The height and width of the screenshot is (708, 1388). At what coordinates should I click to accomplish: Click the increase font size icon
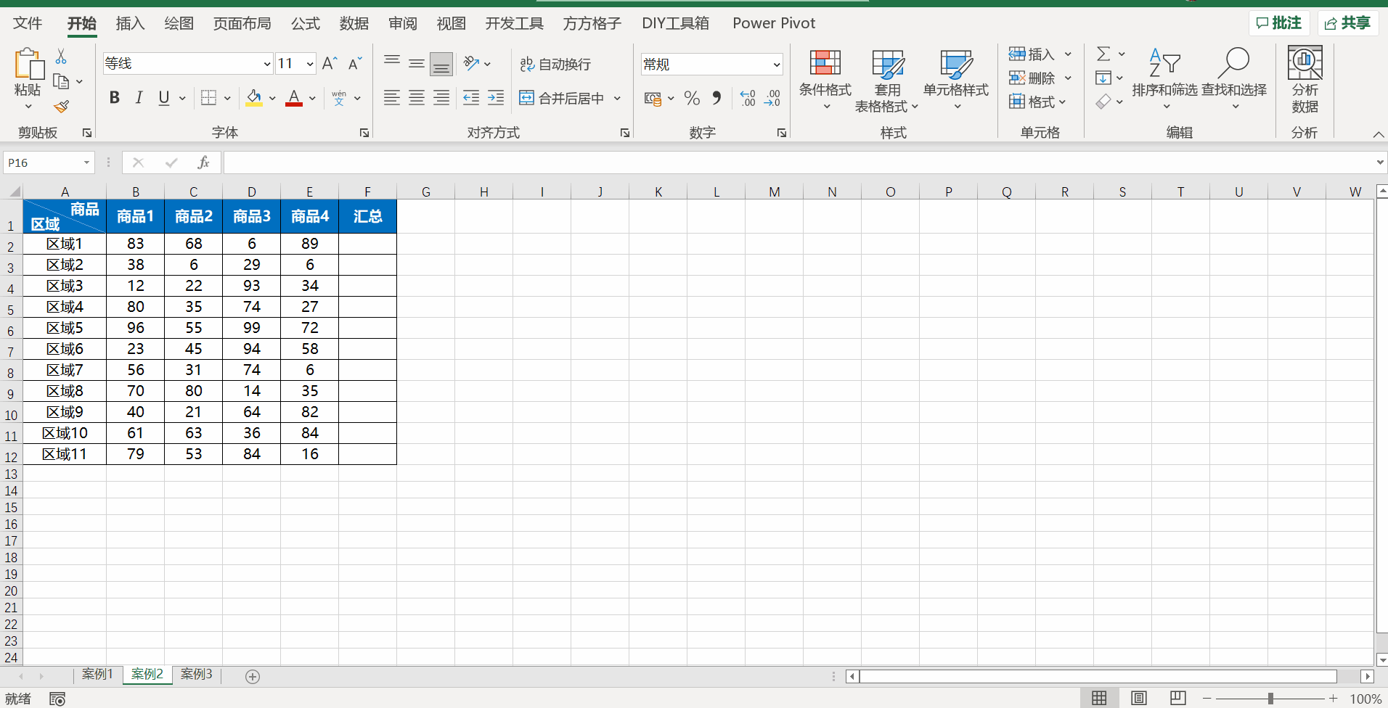click(x=330, y=64)
